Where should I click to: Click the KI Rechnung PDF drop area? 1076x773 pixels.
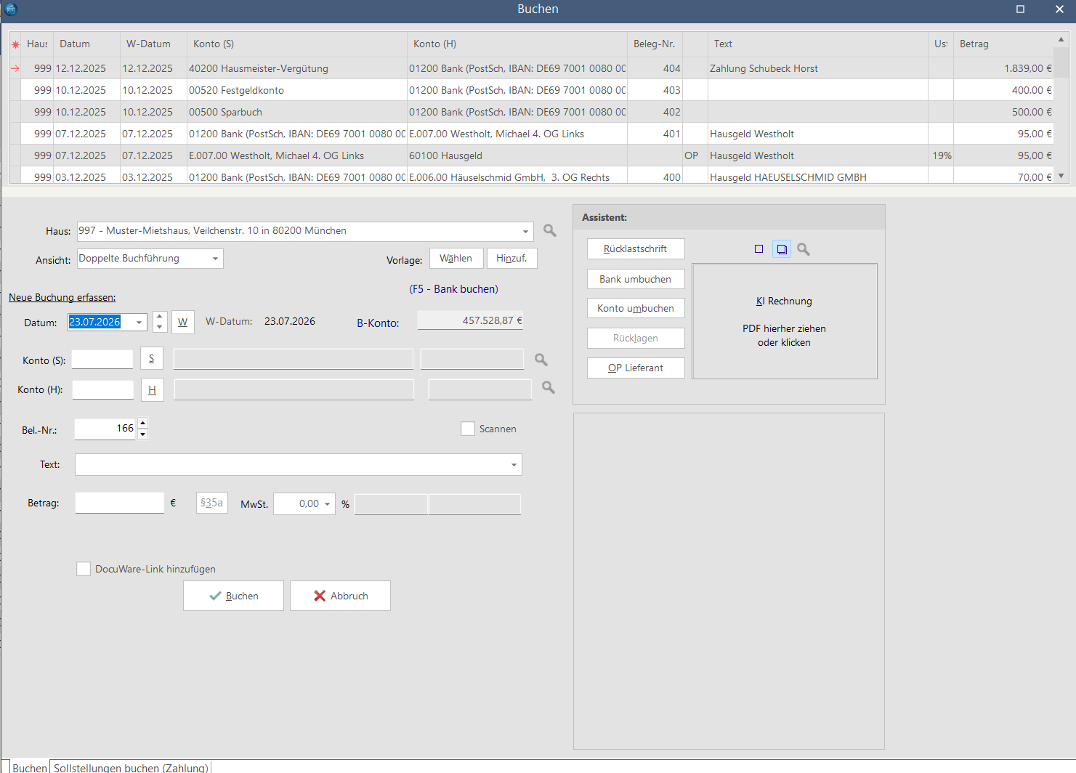[x=785, y=321]
